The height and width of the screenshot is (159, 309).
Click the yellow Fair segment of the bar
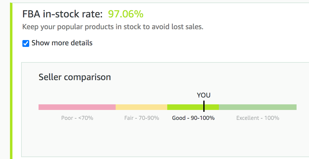(x=141, y=107)
